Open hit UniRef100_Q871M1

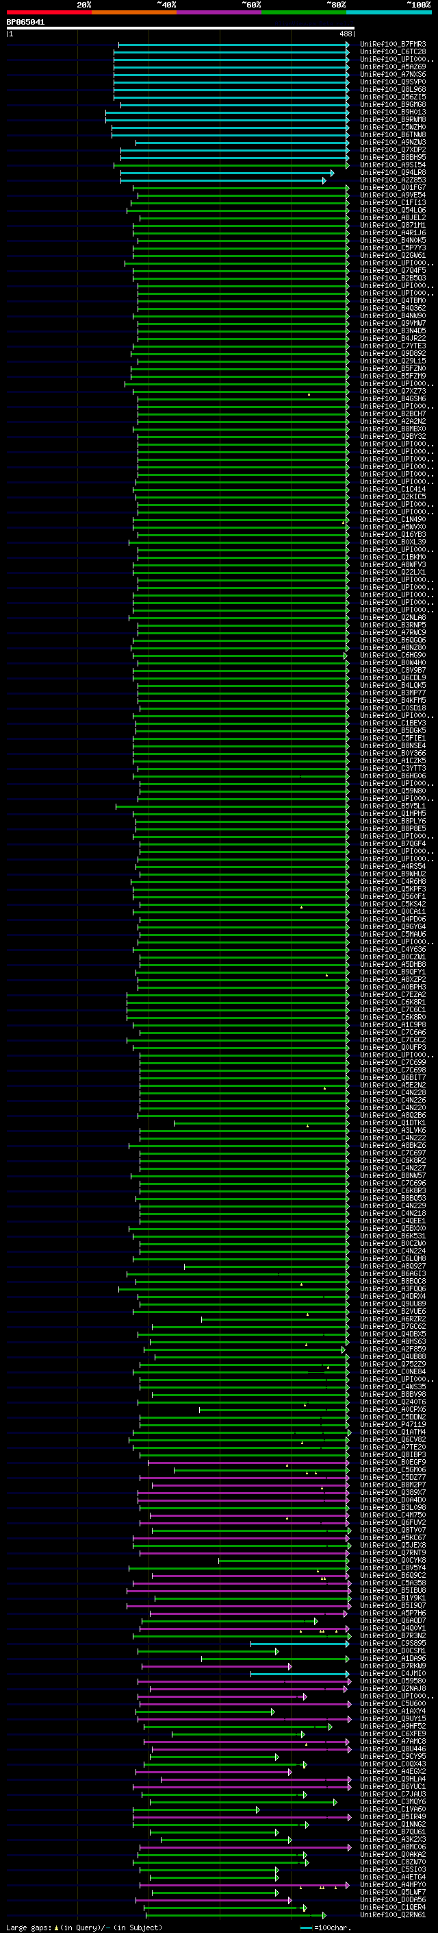[392, 225]
